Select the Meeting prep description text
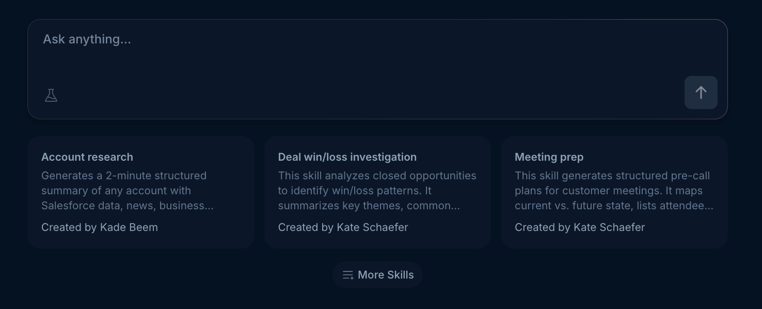The height and width of the screenshot is (309, 762). [614, 191]
